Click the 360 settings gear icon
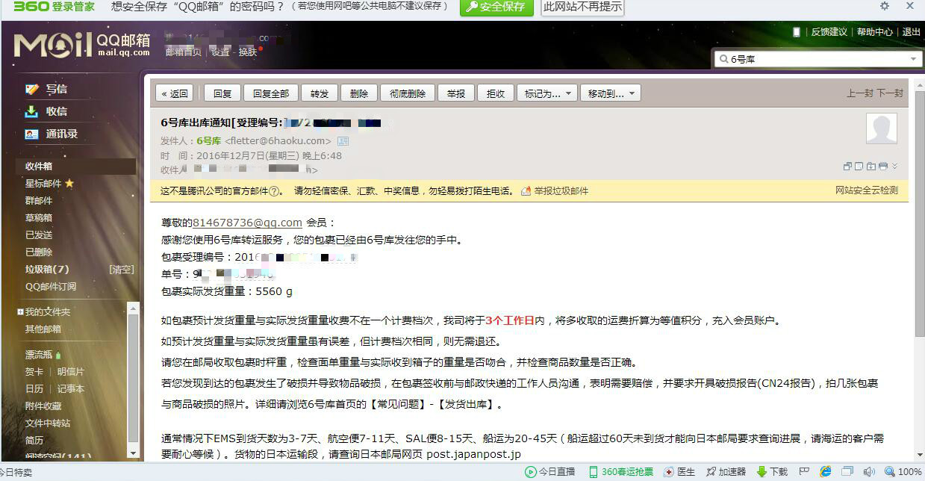The width and height of the screenshot is (925, 481). (x=885, y=6)
